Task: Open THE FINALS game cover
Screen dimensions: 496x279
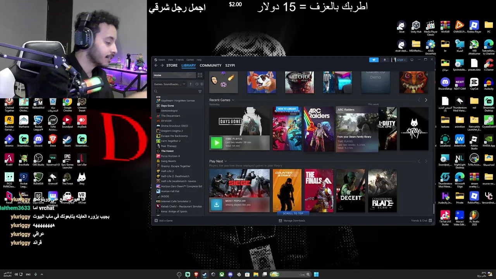Action: click(319, 190)
